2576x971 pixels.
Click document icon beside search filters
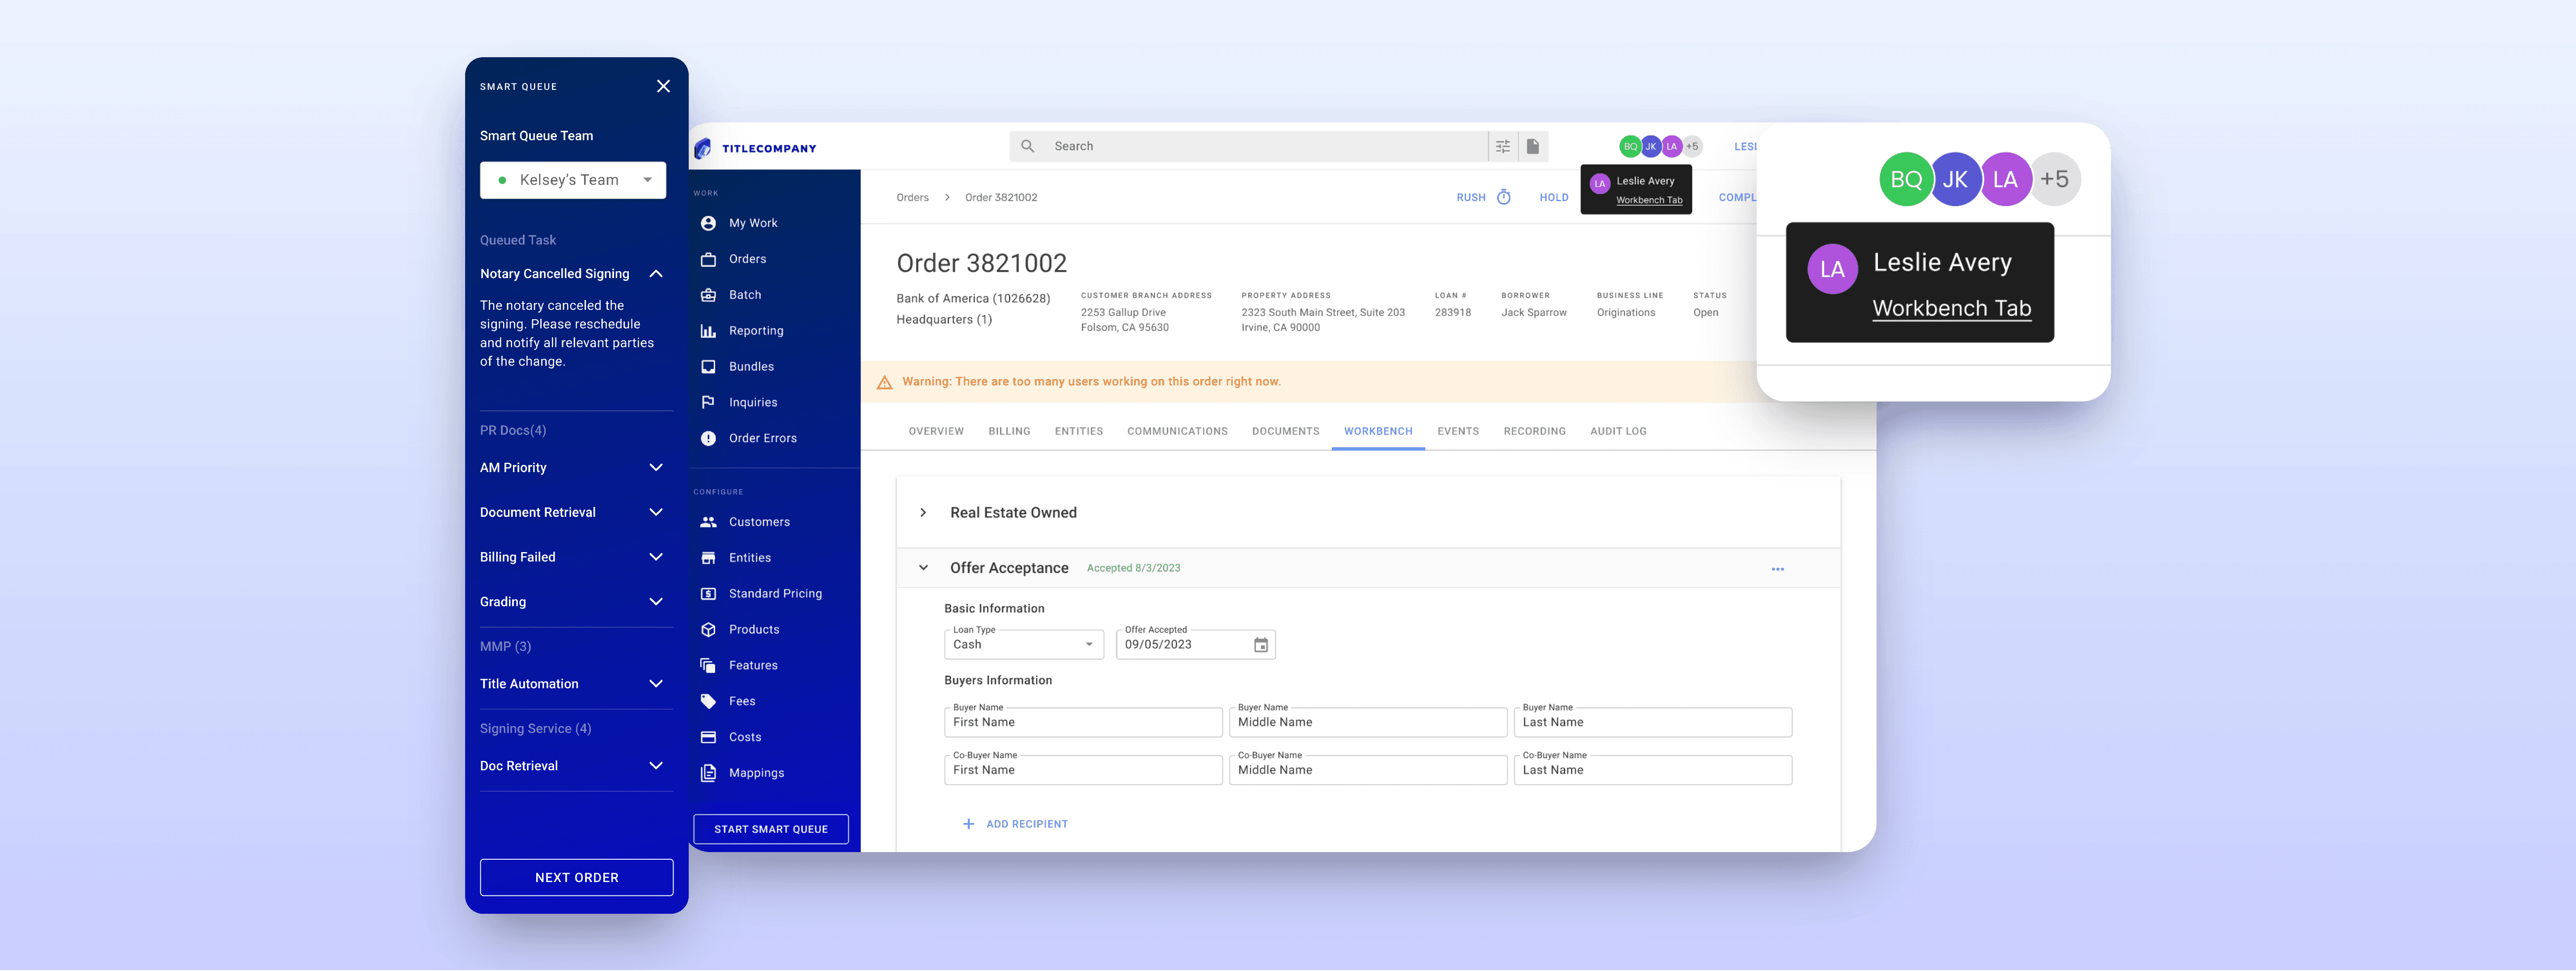click(1532, 146)
